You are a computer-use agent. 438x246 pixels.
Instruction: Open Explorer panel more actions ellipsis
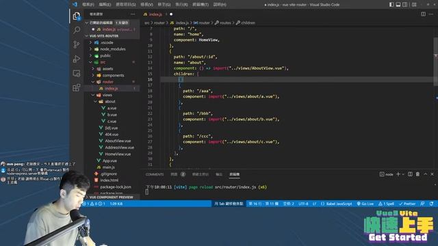[x=133, y=14]
